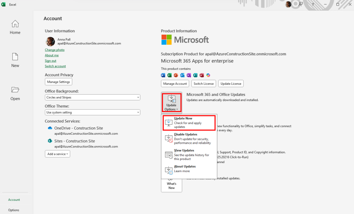Click Anna Pall's user photo
The width and height of the screenshot is (354, 214).
click(x=50, y=42)
